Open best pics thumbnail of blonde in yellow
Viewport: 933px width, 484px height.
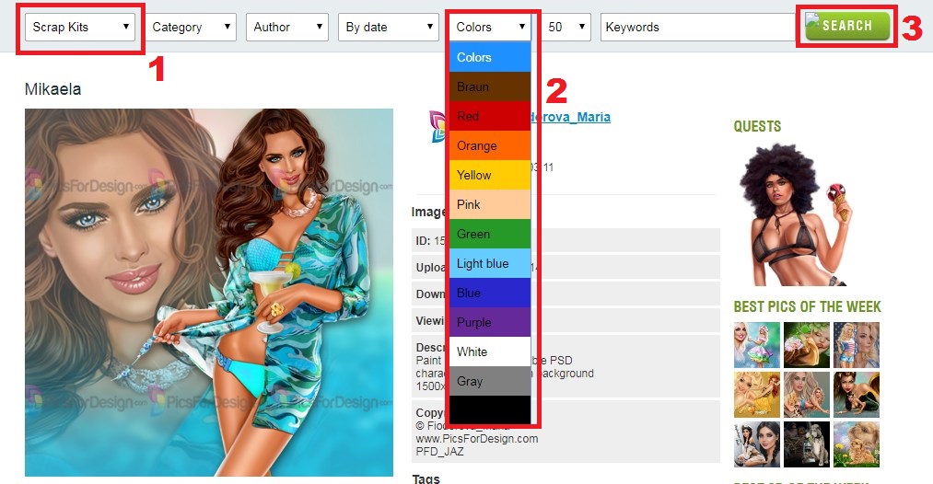click(x=757, y=395)
